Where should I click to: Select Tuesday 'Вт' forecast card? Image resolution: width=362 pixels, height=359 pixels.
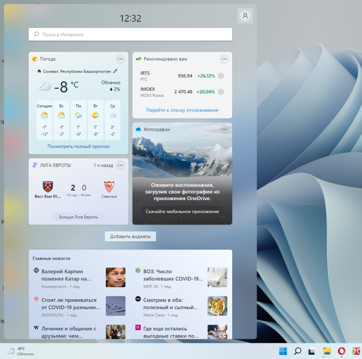click(x=96, y=120)
